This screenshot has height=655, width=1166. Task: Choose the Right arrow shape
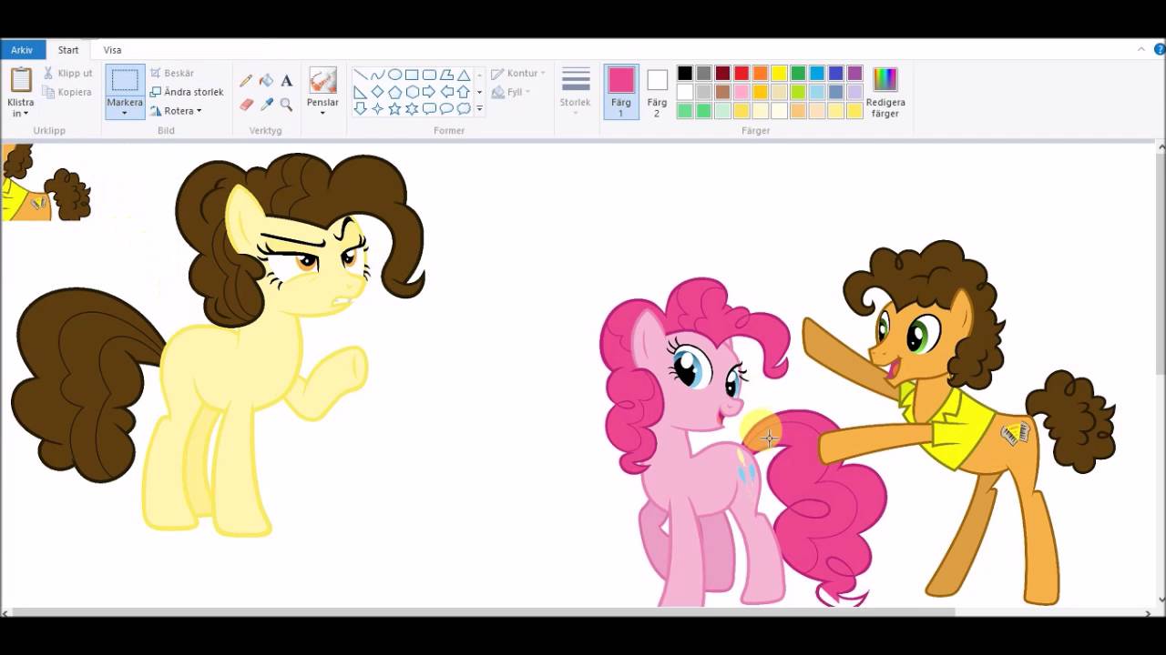point(429,92)
